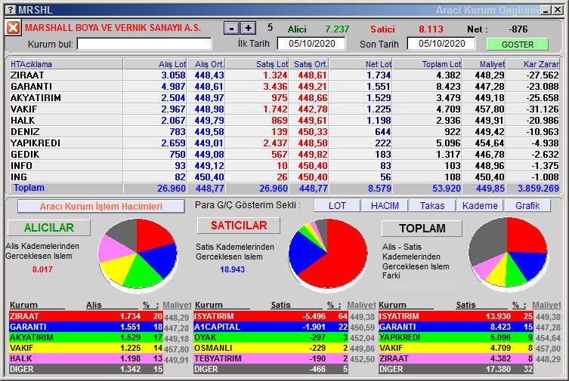Switch to HACIM display mode
The height and width of the screenshot is (381, 569).
click(385, 206)
